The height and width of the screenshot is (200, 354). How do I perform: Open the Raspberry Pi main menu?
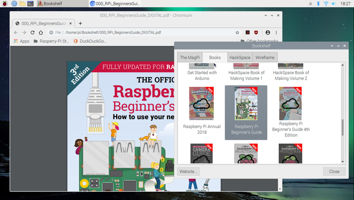pyautogui.click(x=5, y=4)
